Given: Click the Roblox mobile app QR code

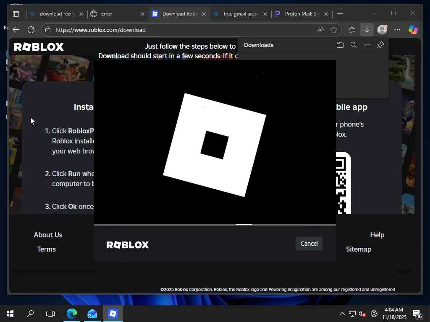Looking at the screenshot, I should [343, 183].
